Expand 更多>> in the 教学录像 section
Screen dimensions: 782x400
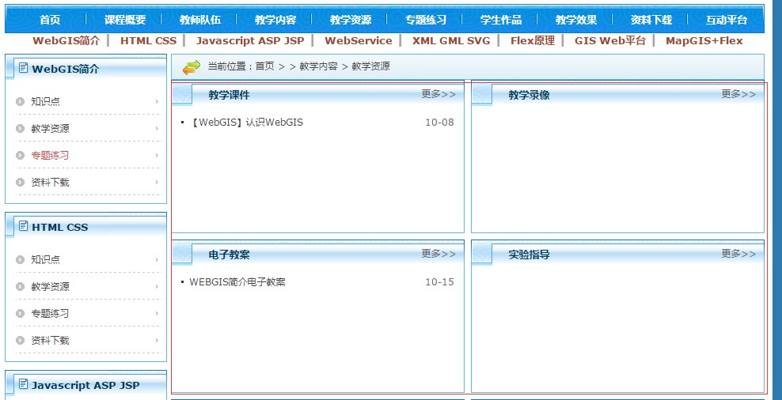[x=738, y=94]
